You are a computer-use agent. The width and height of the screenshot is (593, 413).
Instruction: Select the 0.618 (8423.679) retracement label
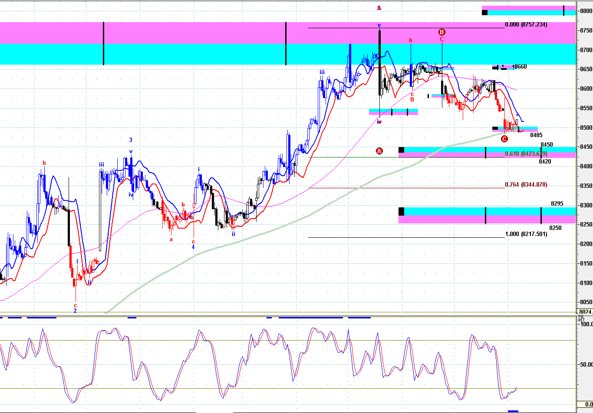tap(526, 154)
